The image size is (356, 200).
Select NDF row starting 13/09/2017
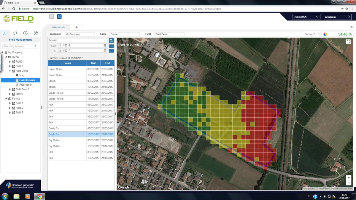coord(81,158)
